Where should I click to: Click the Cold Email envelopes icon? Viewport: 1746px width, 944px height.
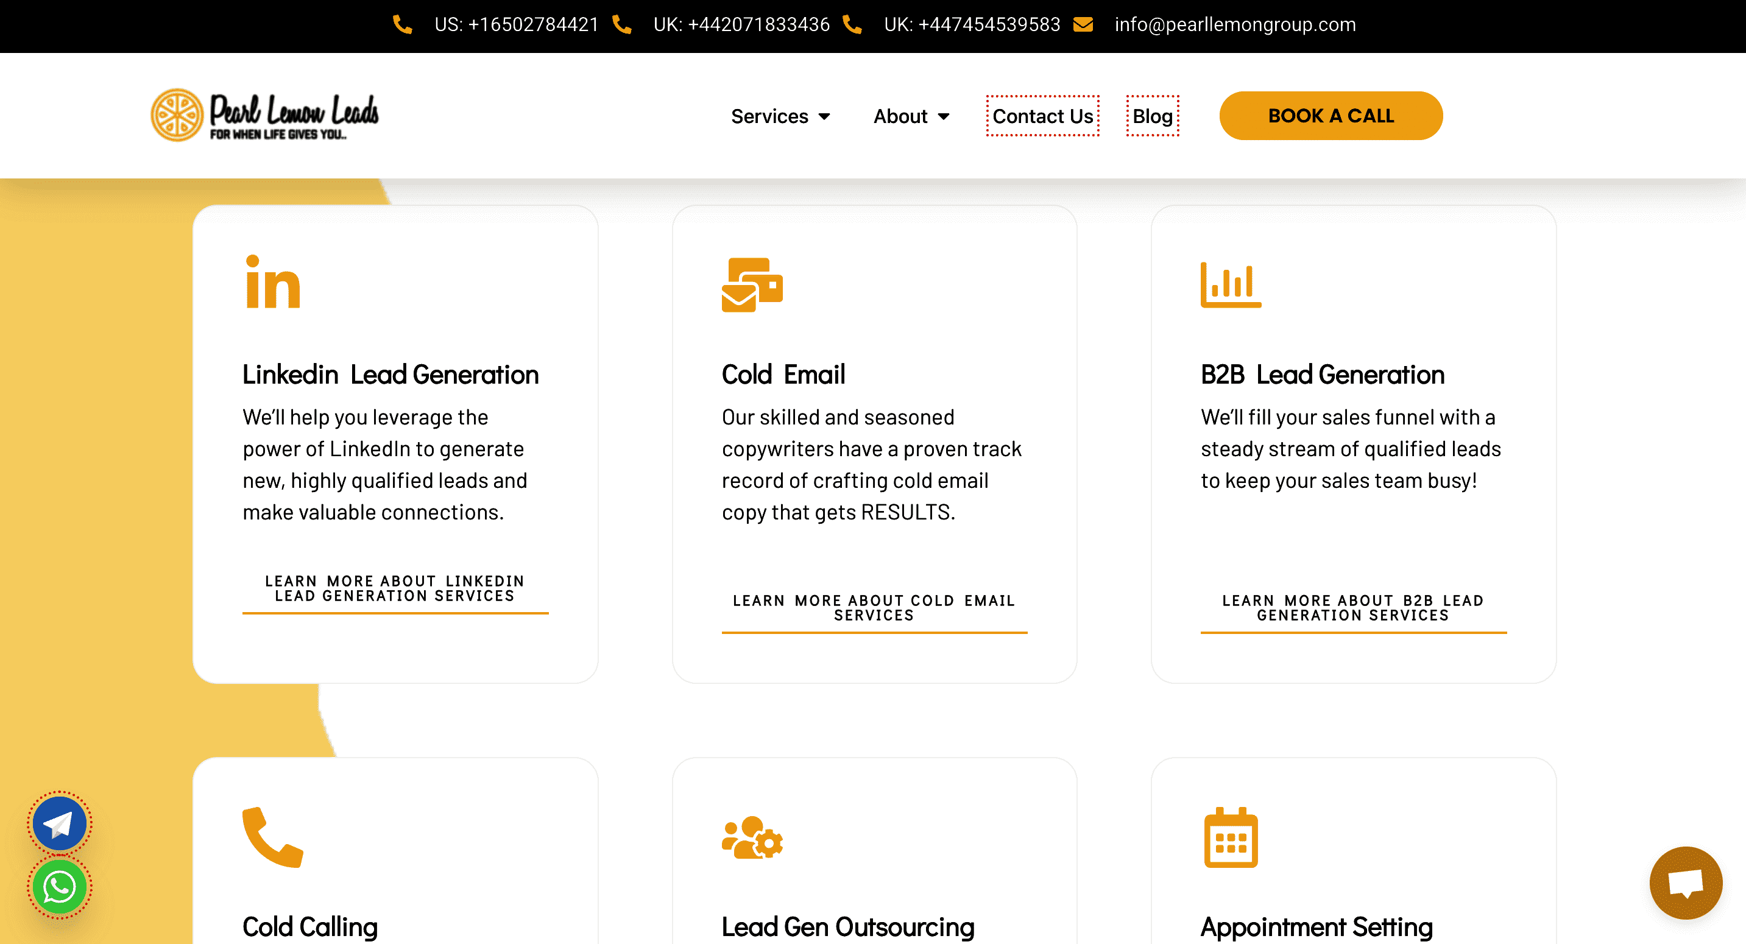coord(752,284)
